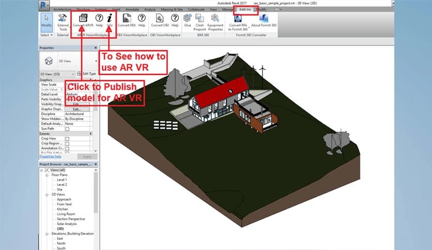Collapse the Floor Plans tree node
The height and width of the screenshot is (250, 432).
(x=47, y=175)
